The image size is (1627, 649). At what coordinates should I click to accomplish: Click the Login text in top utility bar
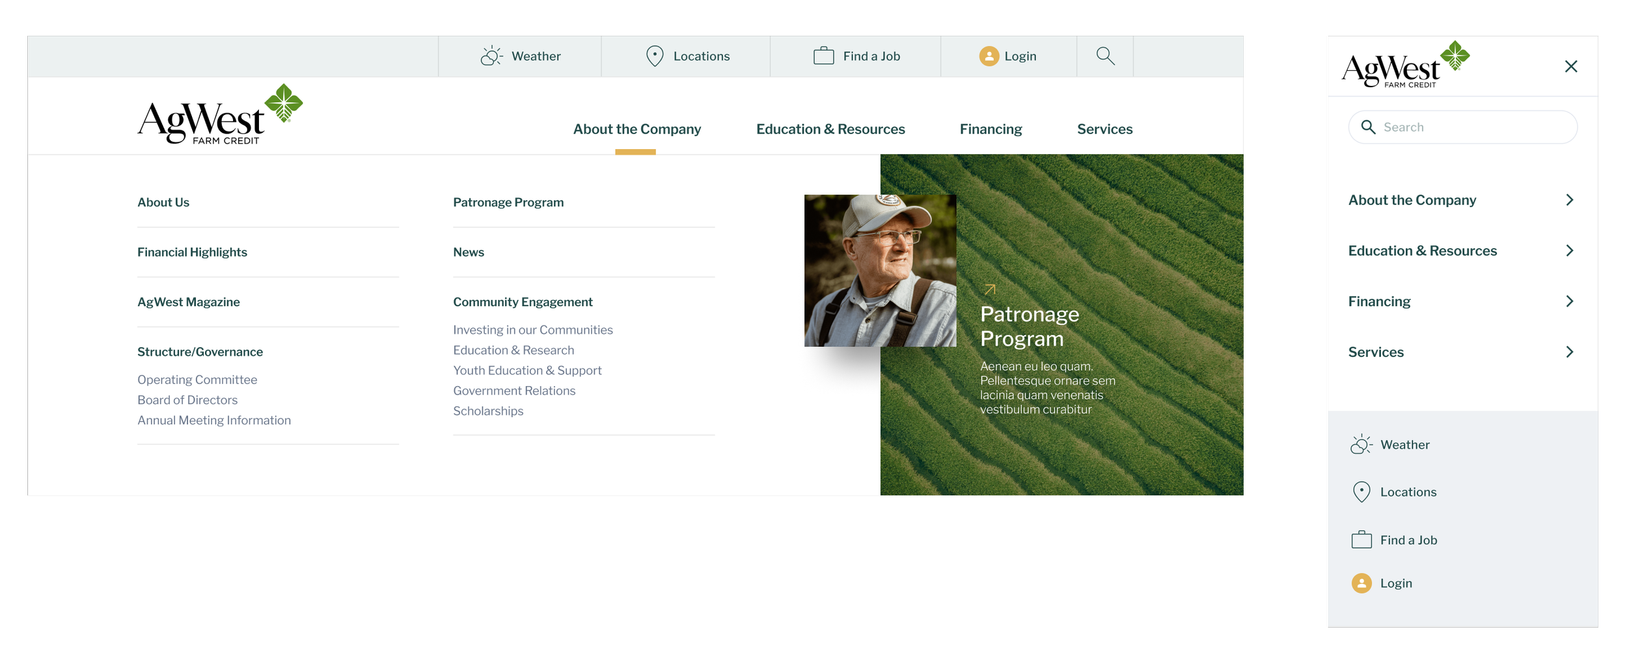pos(1020,57)
